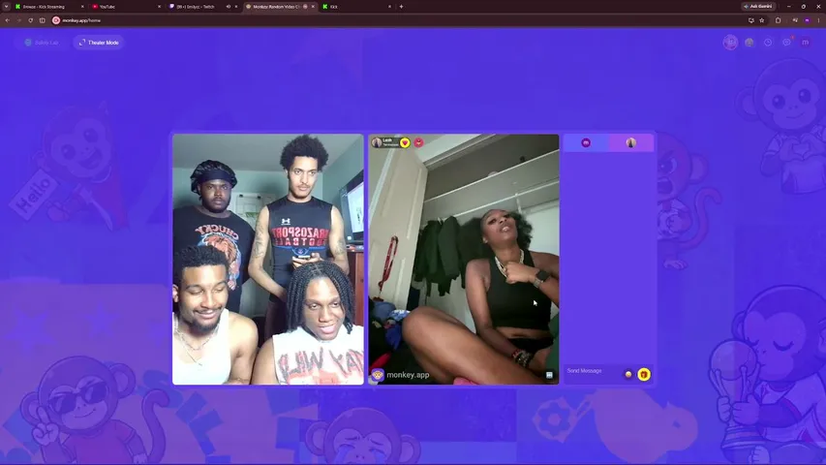Click the install app icon in address bar
The width and height of the screenshot is (826, 465).
[x=751, y=20]
